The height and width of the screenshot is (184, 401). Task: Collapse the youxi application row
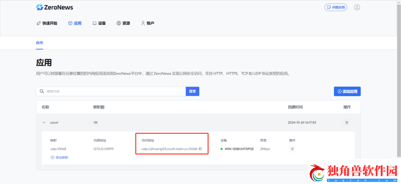43,123
